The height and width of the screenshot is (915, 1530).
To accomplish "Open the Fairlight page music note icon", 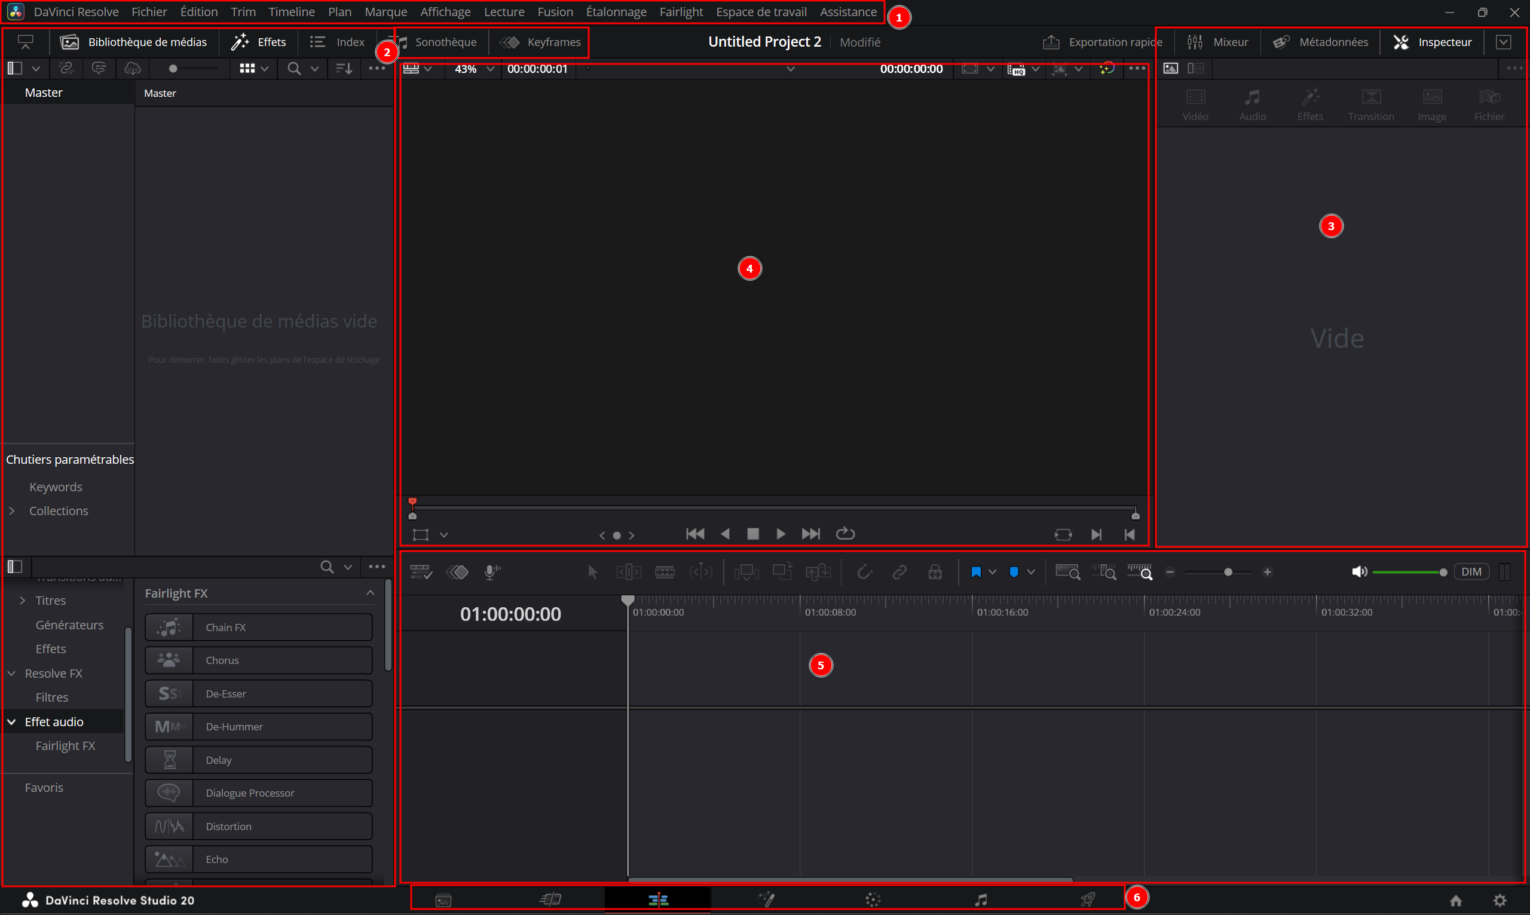I will (981, 900).
